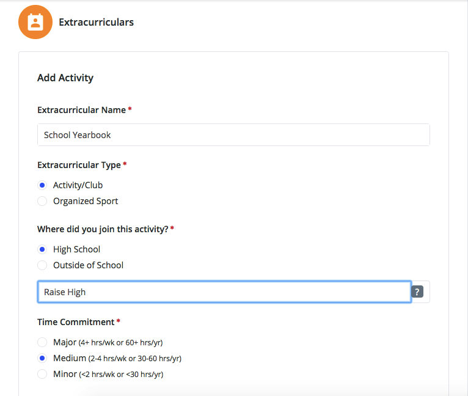This screenshot has height=396, width=468.
Task: Click the Time Commitment label
Action: pos(76,322)
